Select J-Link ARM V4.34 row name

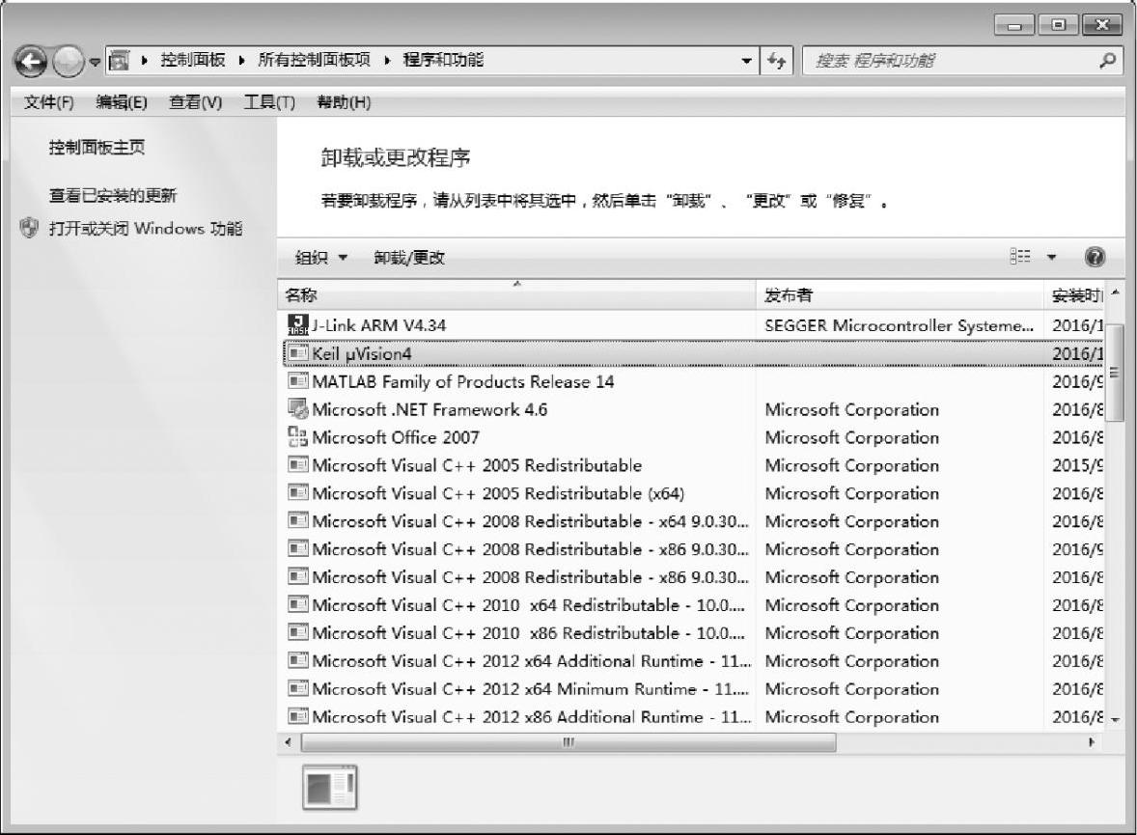(x=379, y=325)
